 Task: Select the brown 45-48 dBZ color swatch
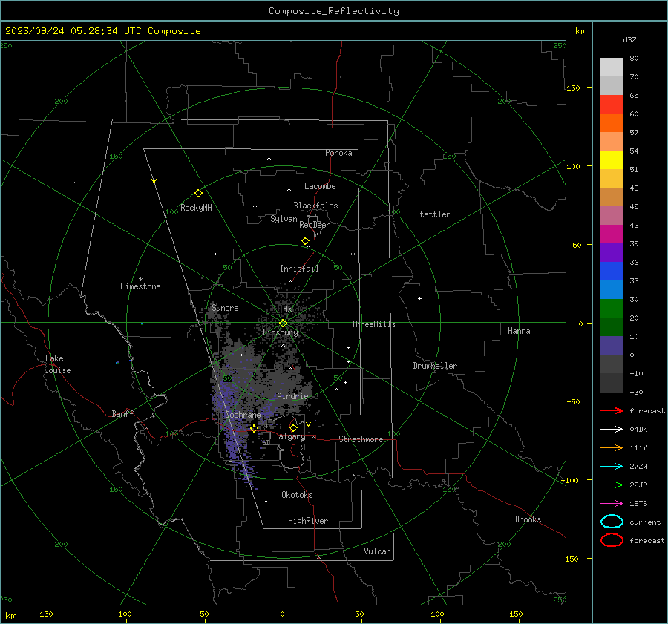click(612, 197)
